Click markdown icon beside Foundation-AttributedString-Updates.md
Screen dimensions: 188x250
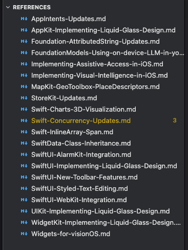(x=24, y=41)
